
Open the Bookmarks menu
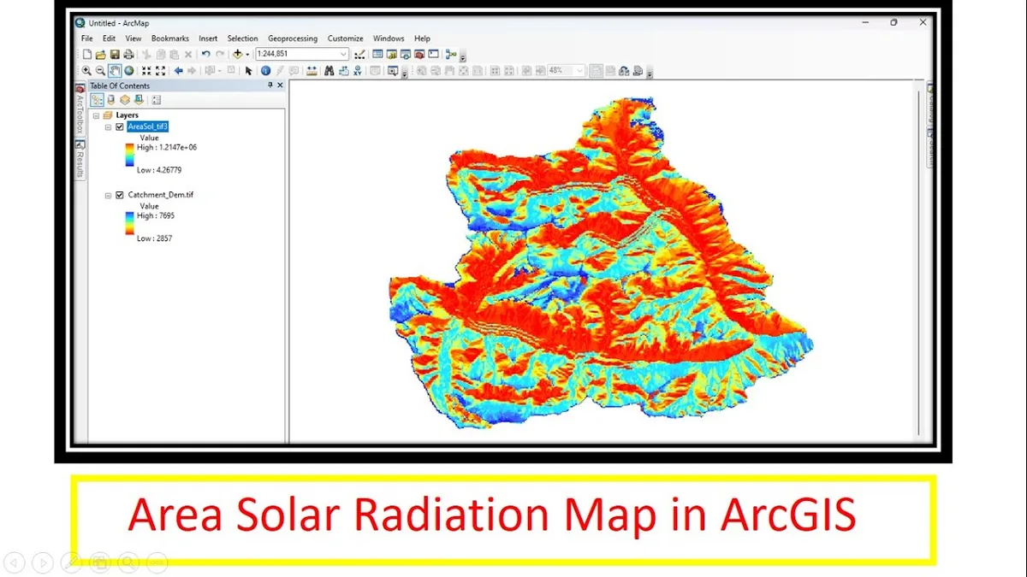(x=170, y=38)
